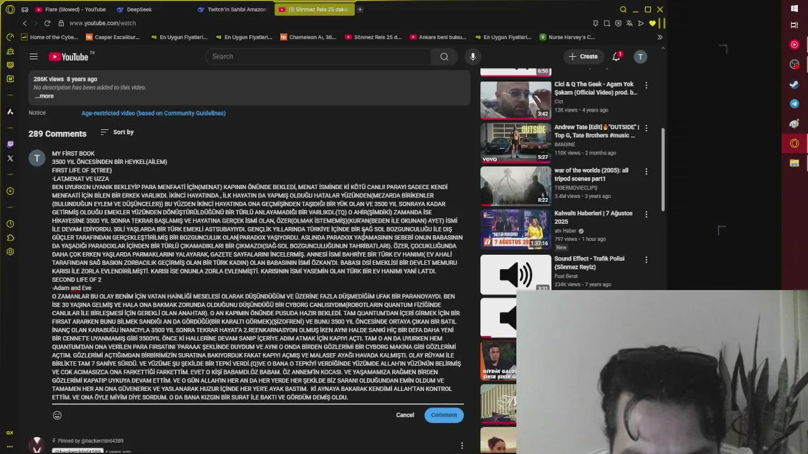808x454 pixels.
Task: Open a new tab with plus button
Action: 360,9
